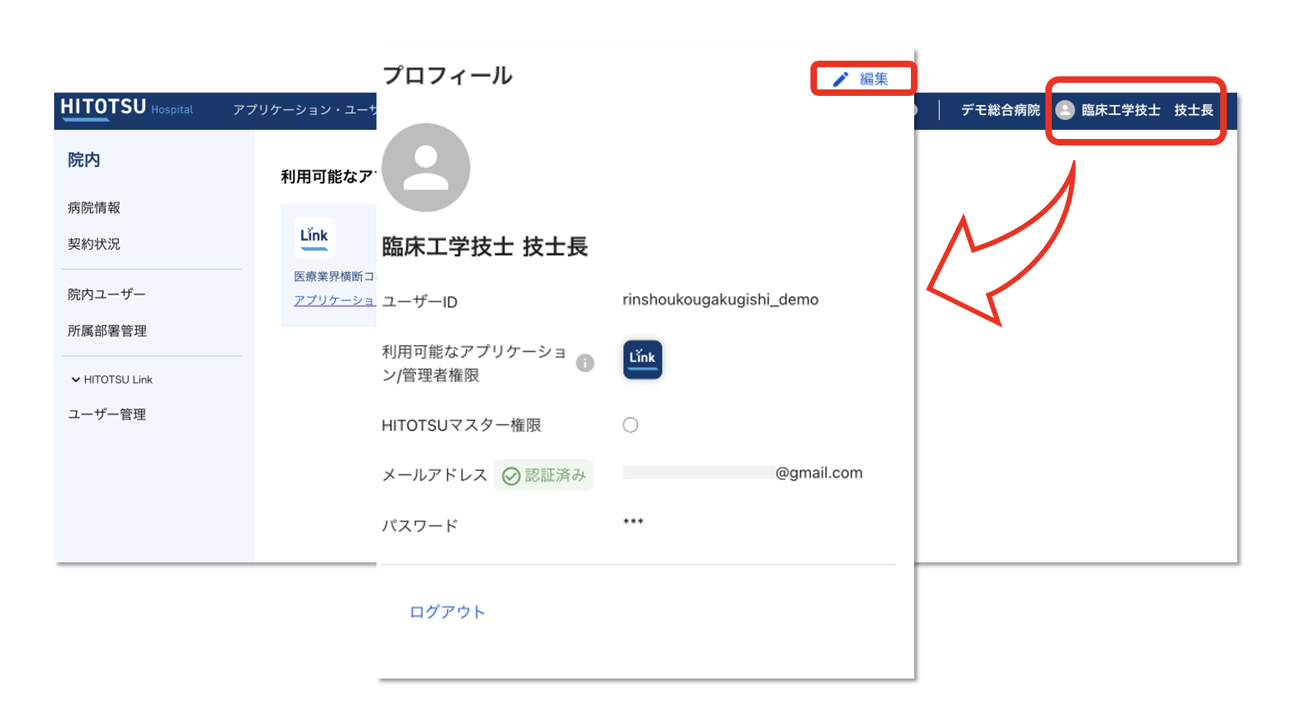Click the dark Link app icon in profile

pyautogui.click(x=642, y=359)
